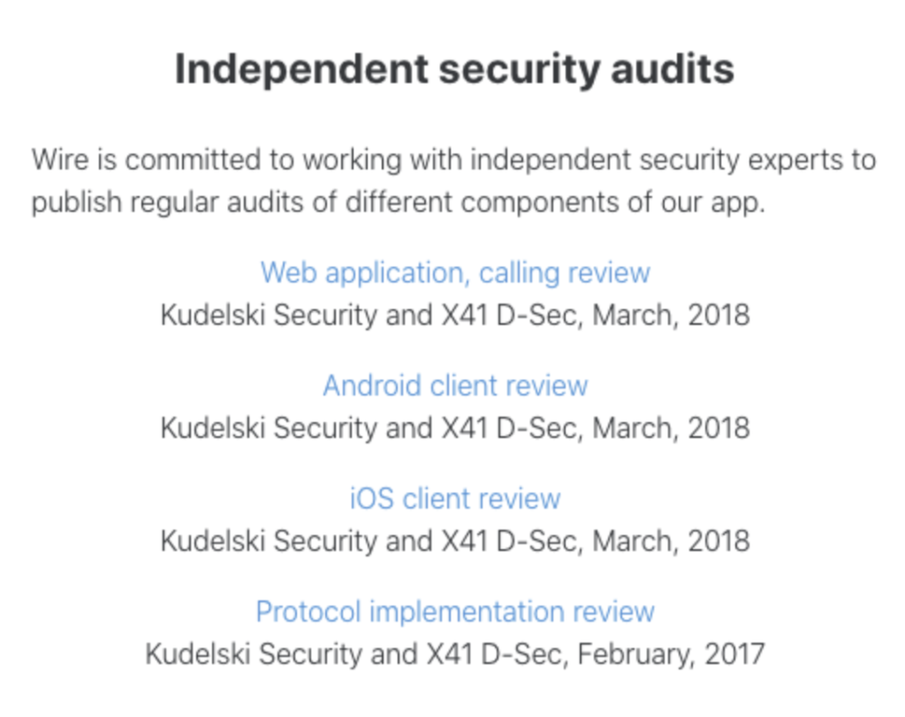Click the text components of our app
This screenshot has width=905, height=717.
(x=613, y=204)
